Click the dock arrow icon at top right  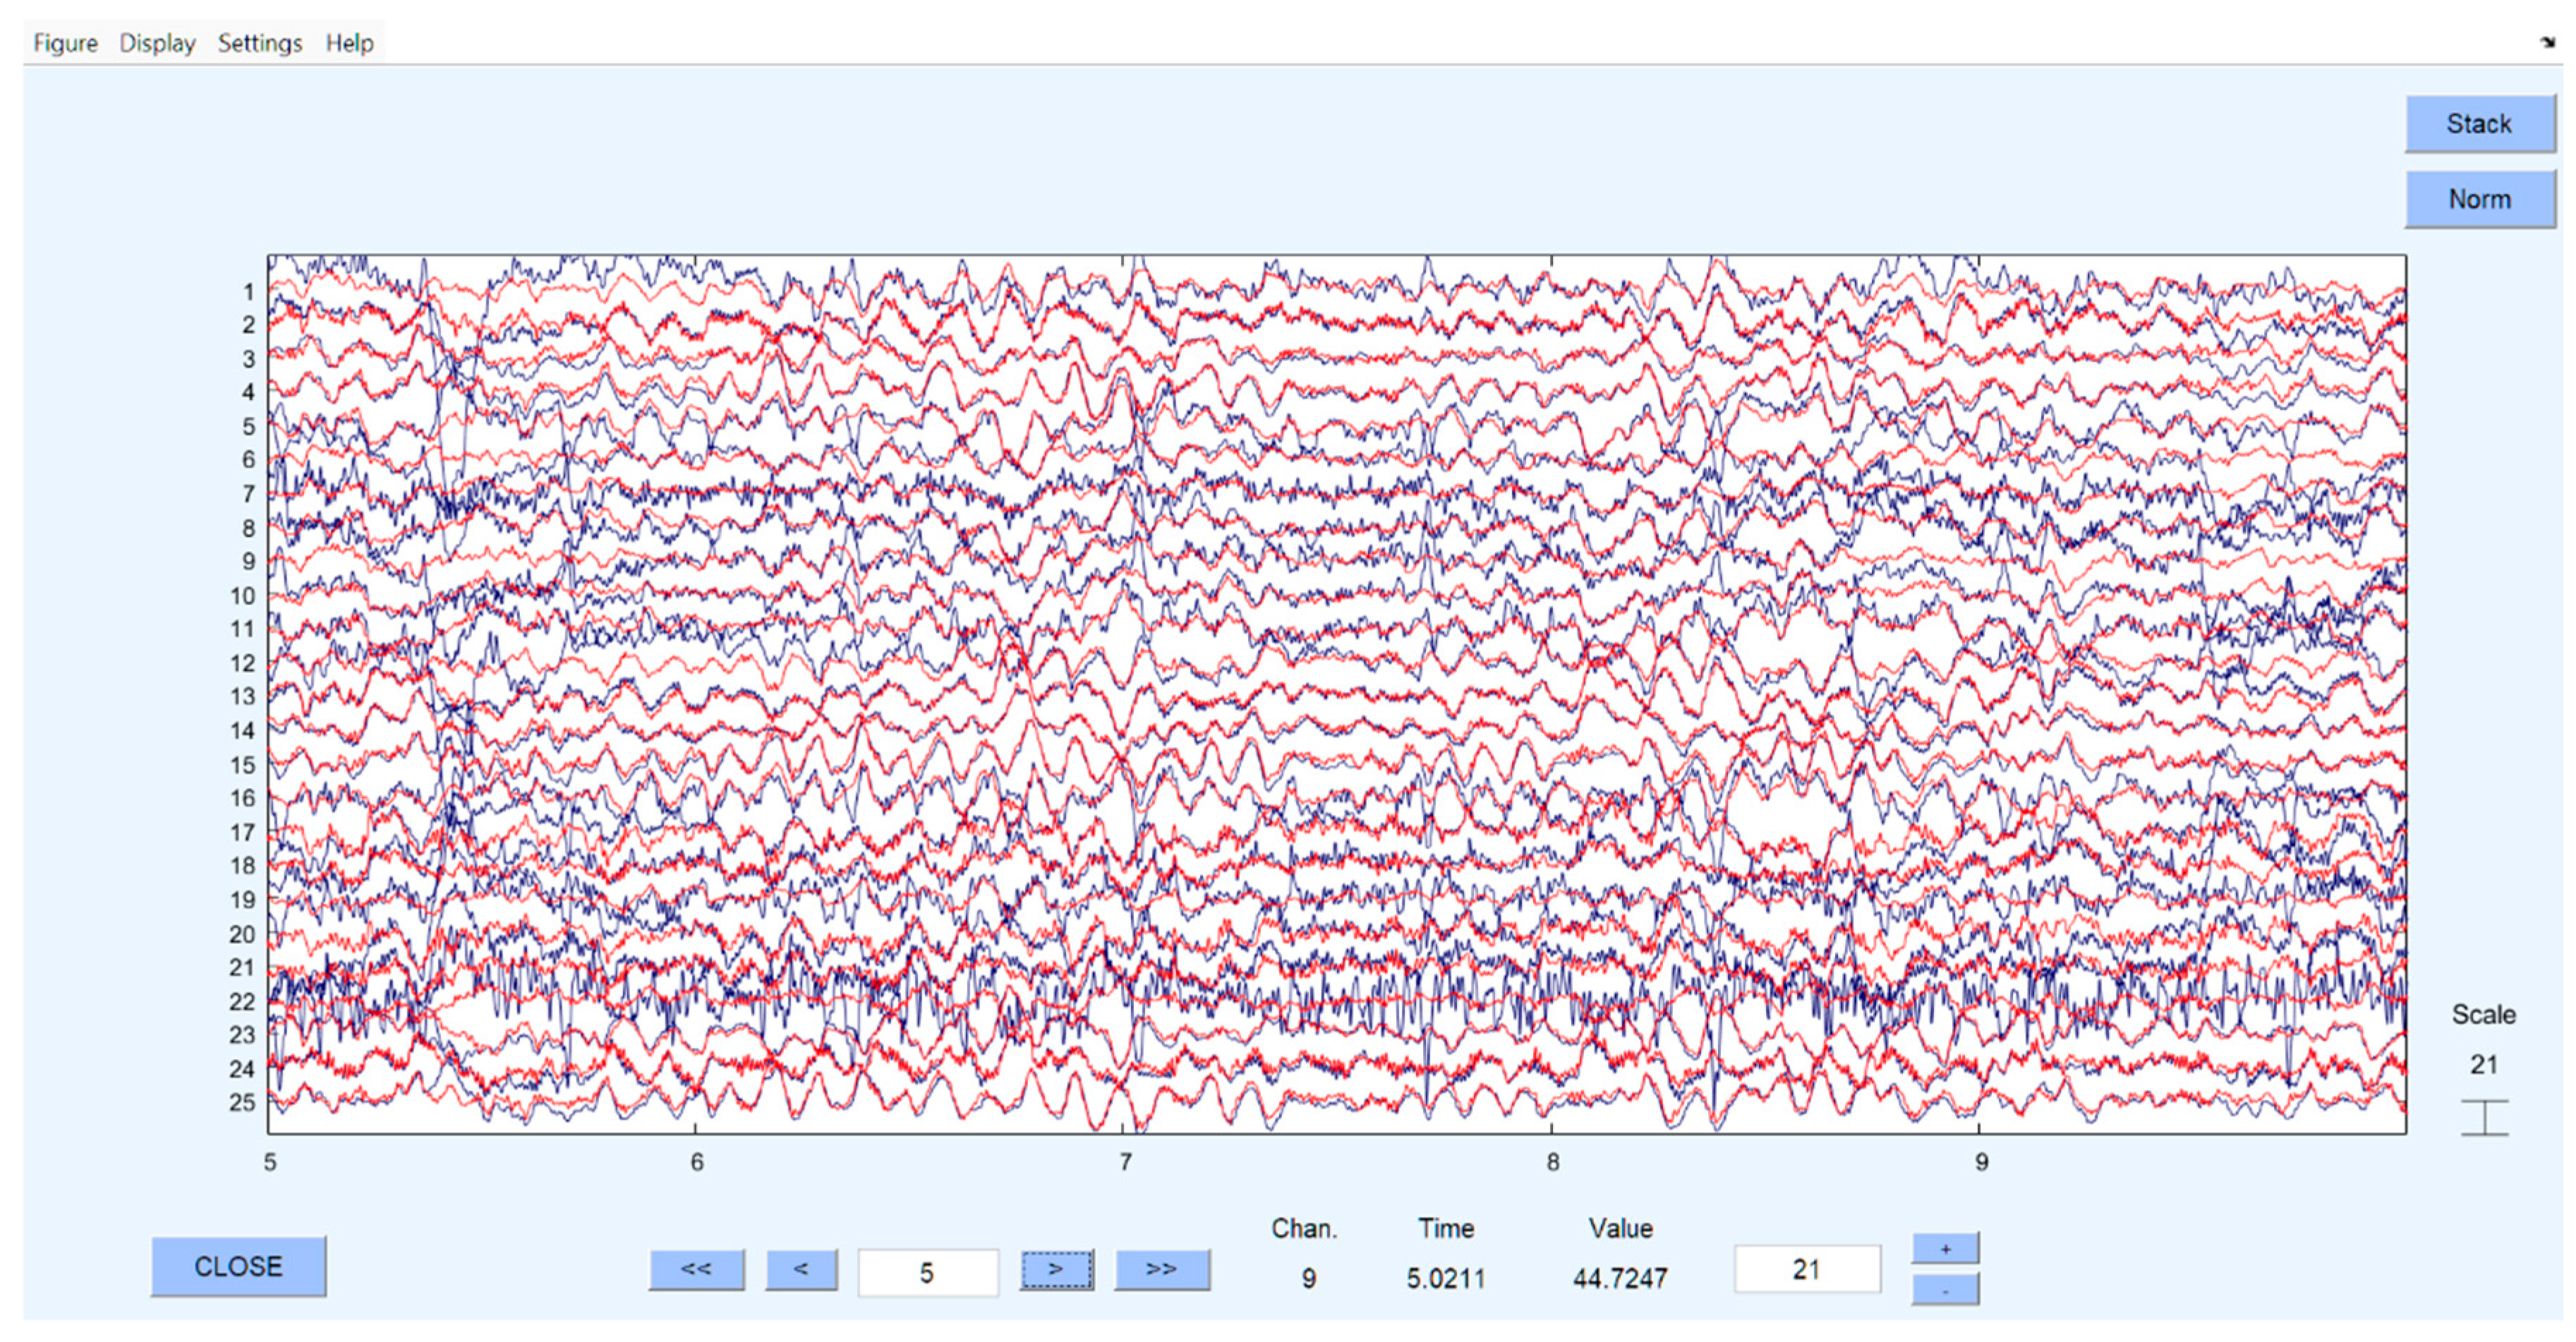coord(2547,42)
